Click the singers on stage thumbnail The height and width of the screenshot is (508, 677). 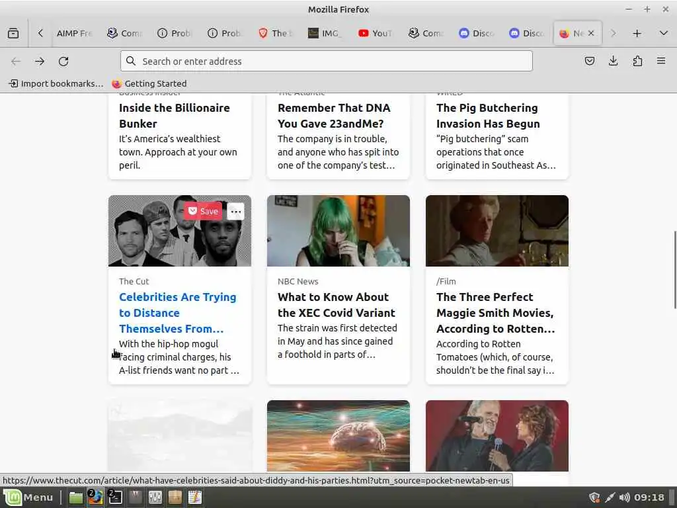point(497,435)
